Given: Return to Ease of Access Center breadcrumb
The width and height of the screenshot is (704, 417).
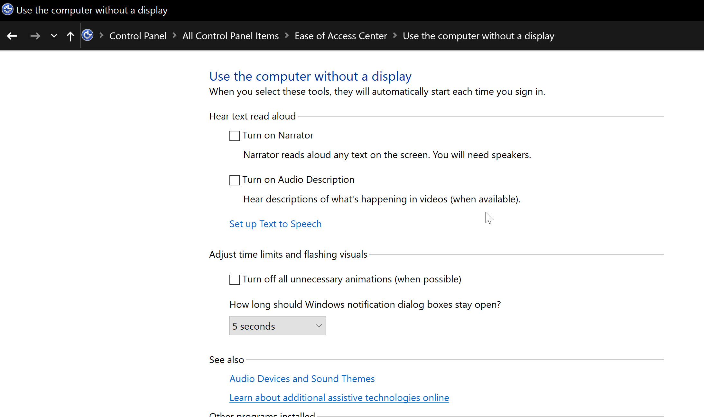Looking at the screenshot, I should pyautogui.click(x=340, y=36).
